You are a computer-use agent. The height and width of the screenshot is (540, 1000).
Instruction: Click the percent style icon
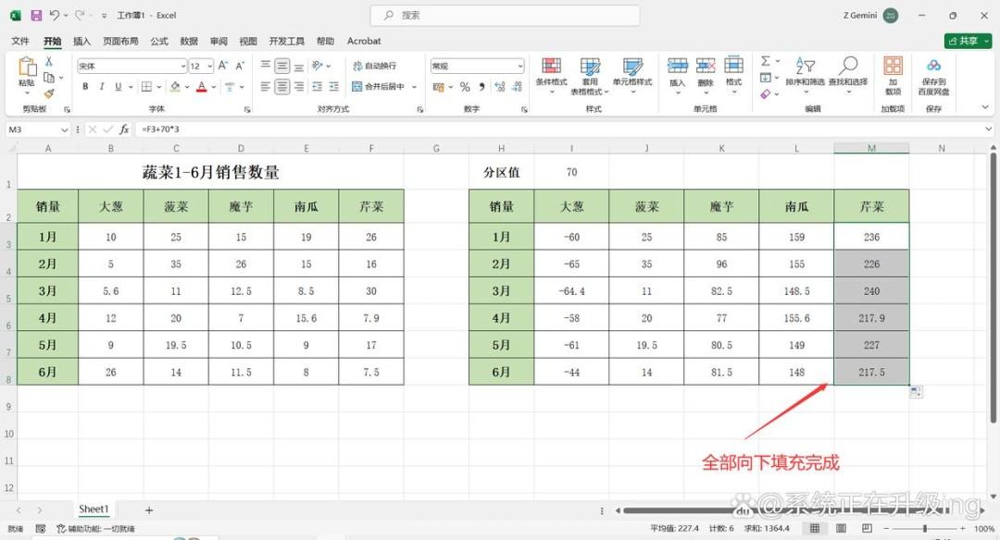[x=465, y=87]
